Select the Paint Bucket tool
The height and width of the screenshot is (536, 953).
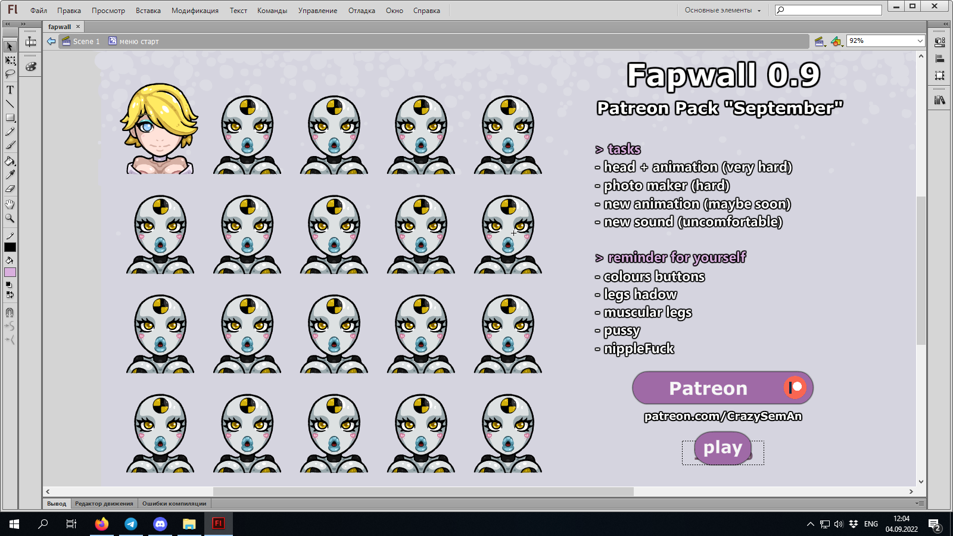pyautogui.click(x=10, y=161)
